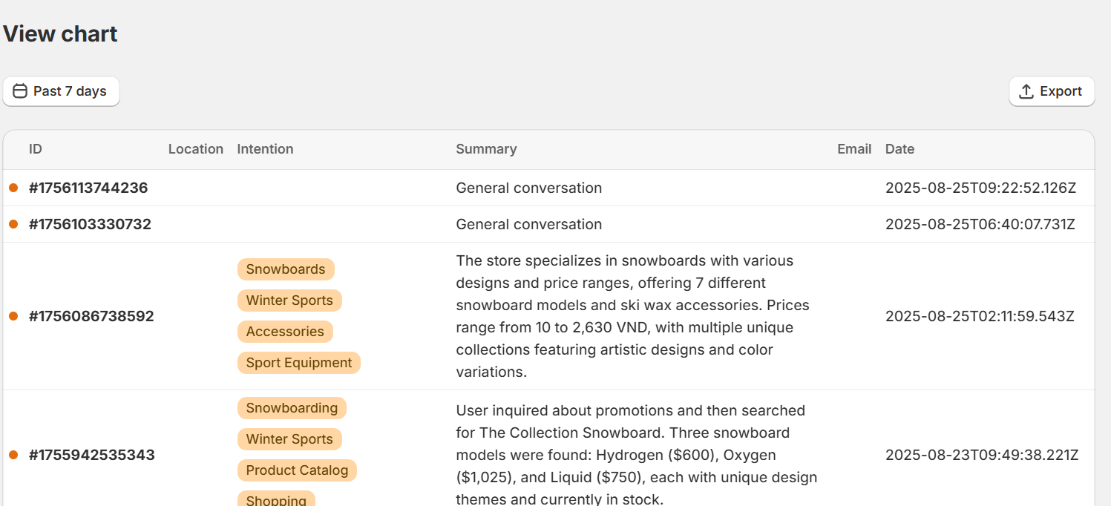Open the Past 7 days date filter
The height and width of the screenshot is (506, 1111).
tap(61, 91)
